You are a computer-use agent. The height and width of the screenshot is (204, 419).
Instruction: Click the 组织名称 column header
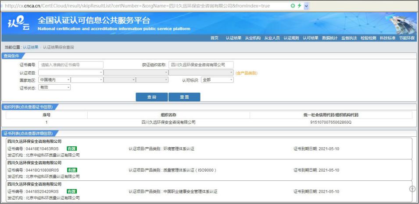click(168, 115)
